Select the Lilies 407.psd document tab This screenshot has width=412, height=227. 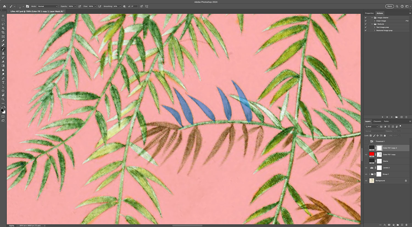click(x=37, y=11)
